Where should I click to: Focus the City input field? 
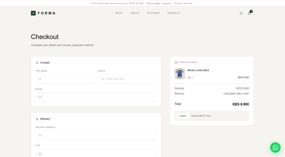pyautogui.click(x=96, y=153)
